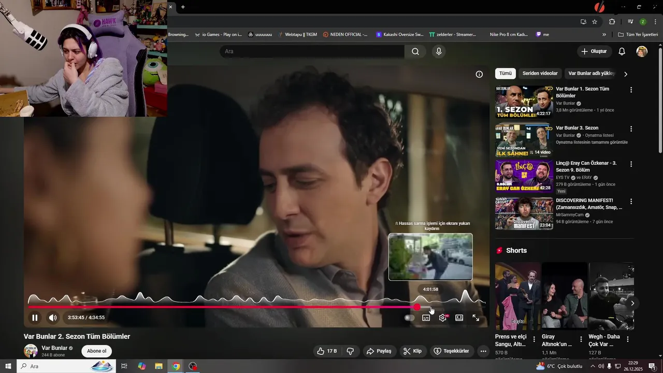Open the Kakashi Oversize Sw... bookmark
The height and width of the screenshot is (373, 663).
coord(399,35)
